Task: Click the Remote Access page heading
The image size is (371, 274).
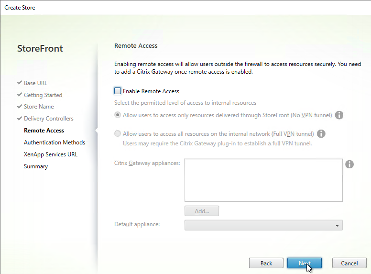Action: pos(136,46)
